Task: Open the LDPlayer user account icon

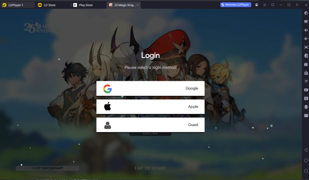Action: point(256,5)
